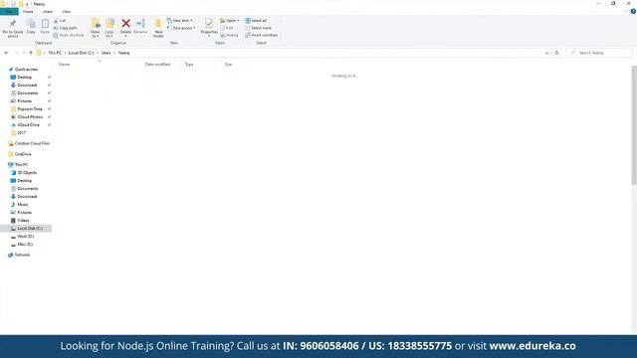Open the recent locations chevron

[x=24, y=53]
